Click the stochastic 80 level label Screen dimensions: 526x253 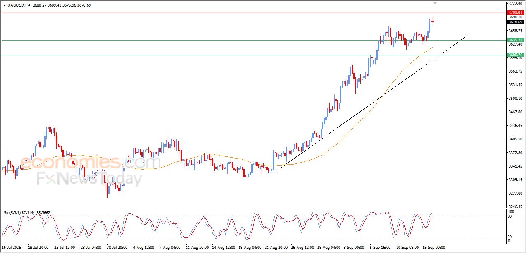point(510,216)
